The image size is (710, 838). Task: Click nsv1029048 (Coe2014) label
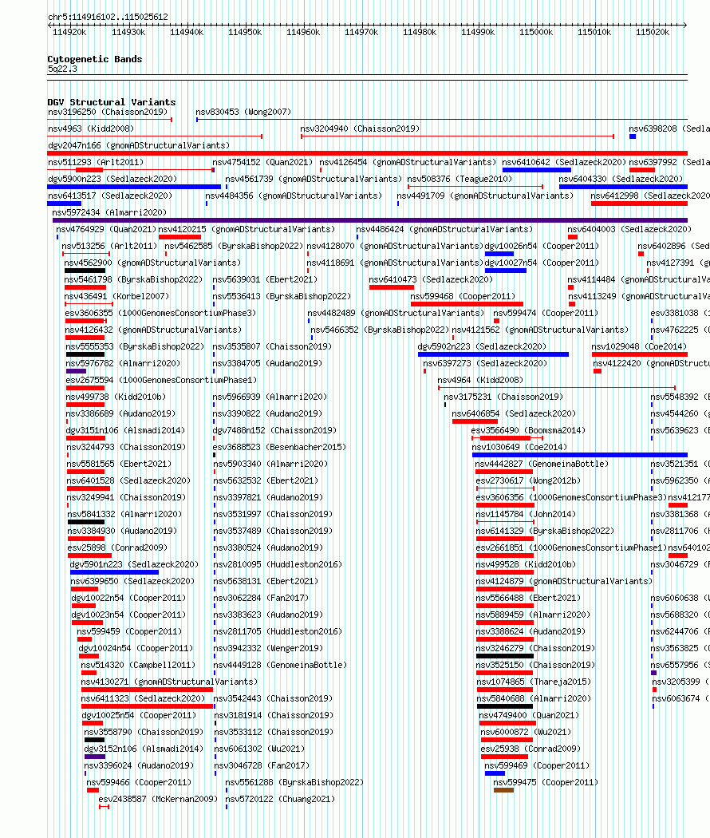tap(639, 347)
